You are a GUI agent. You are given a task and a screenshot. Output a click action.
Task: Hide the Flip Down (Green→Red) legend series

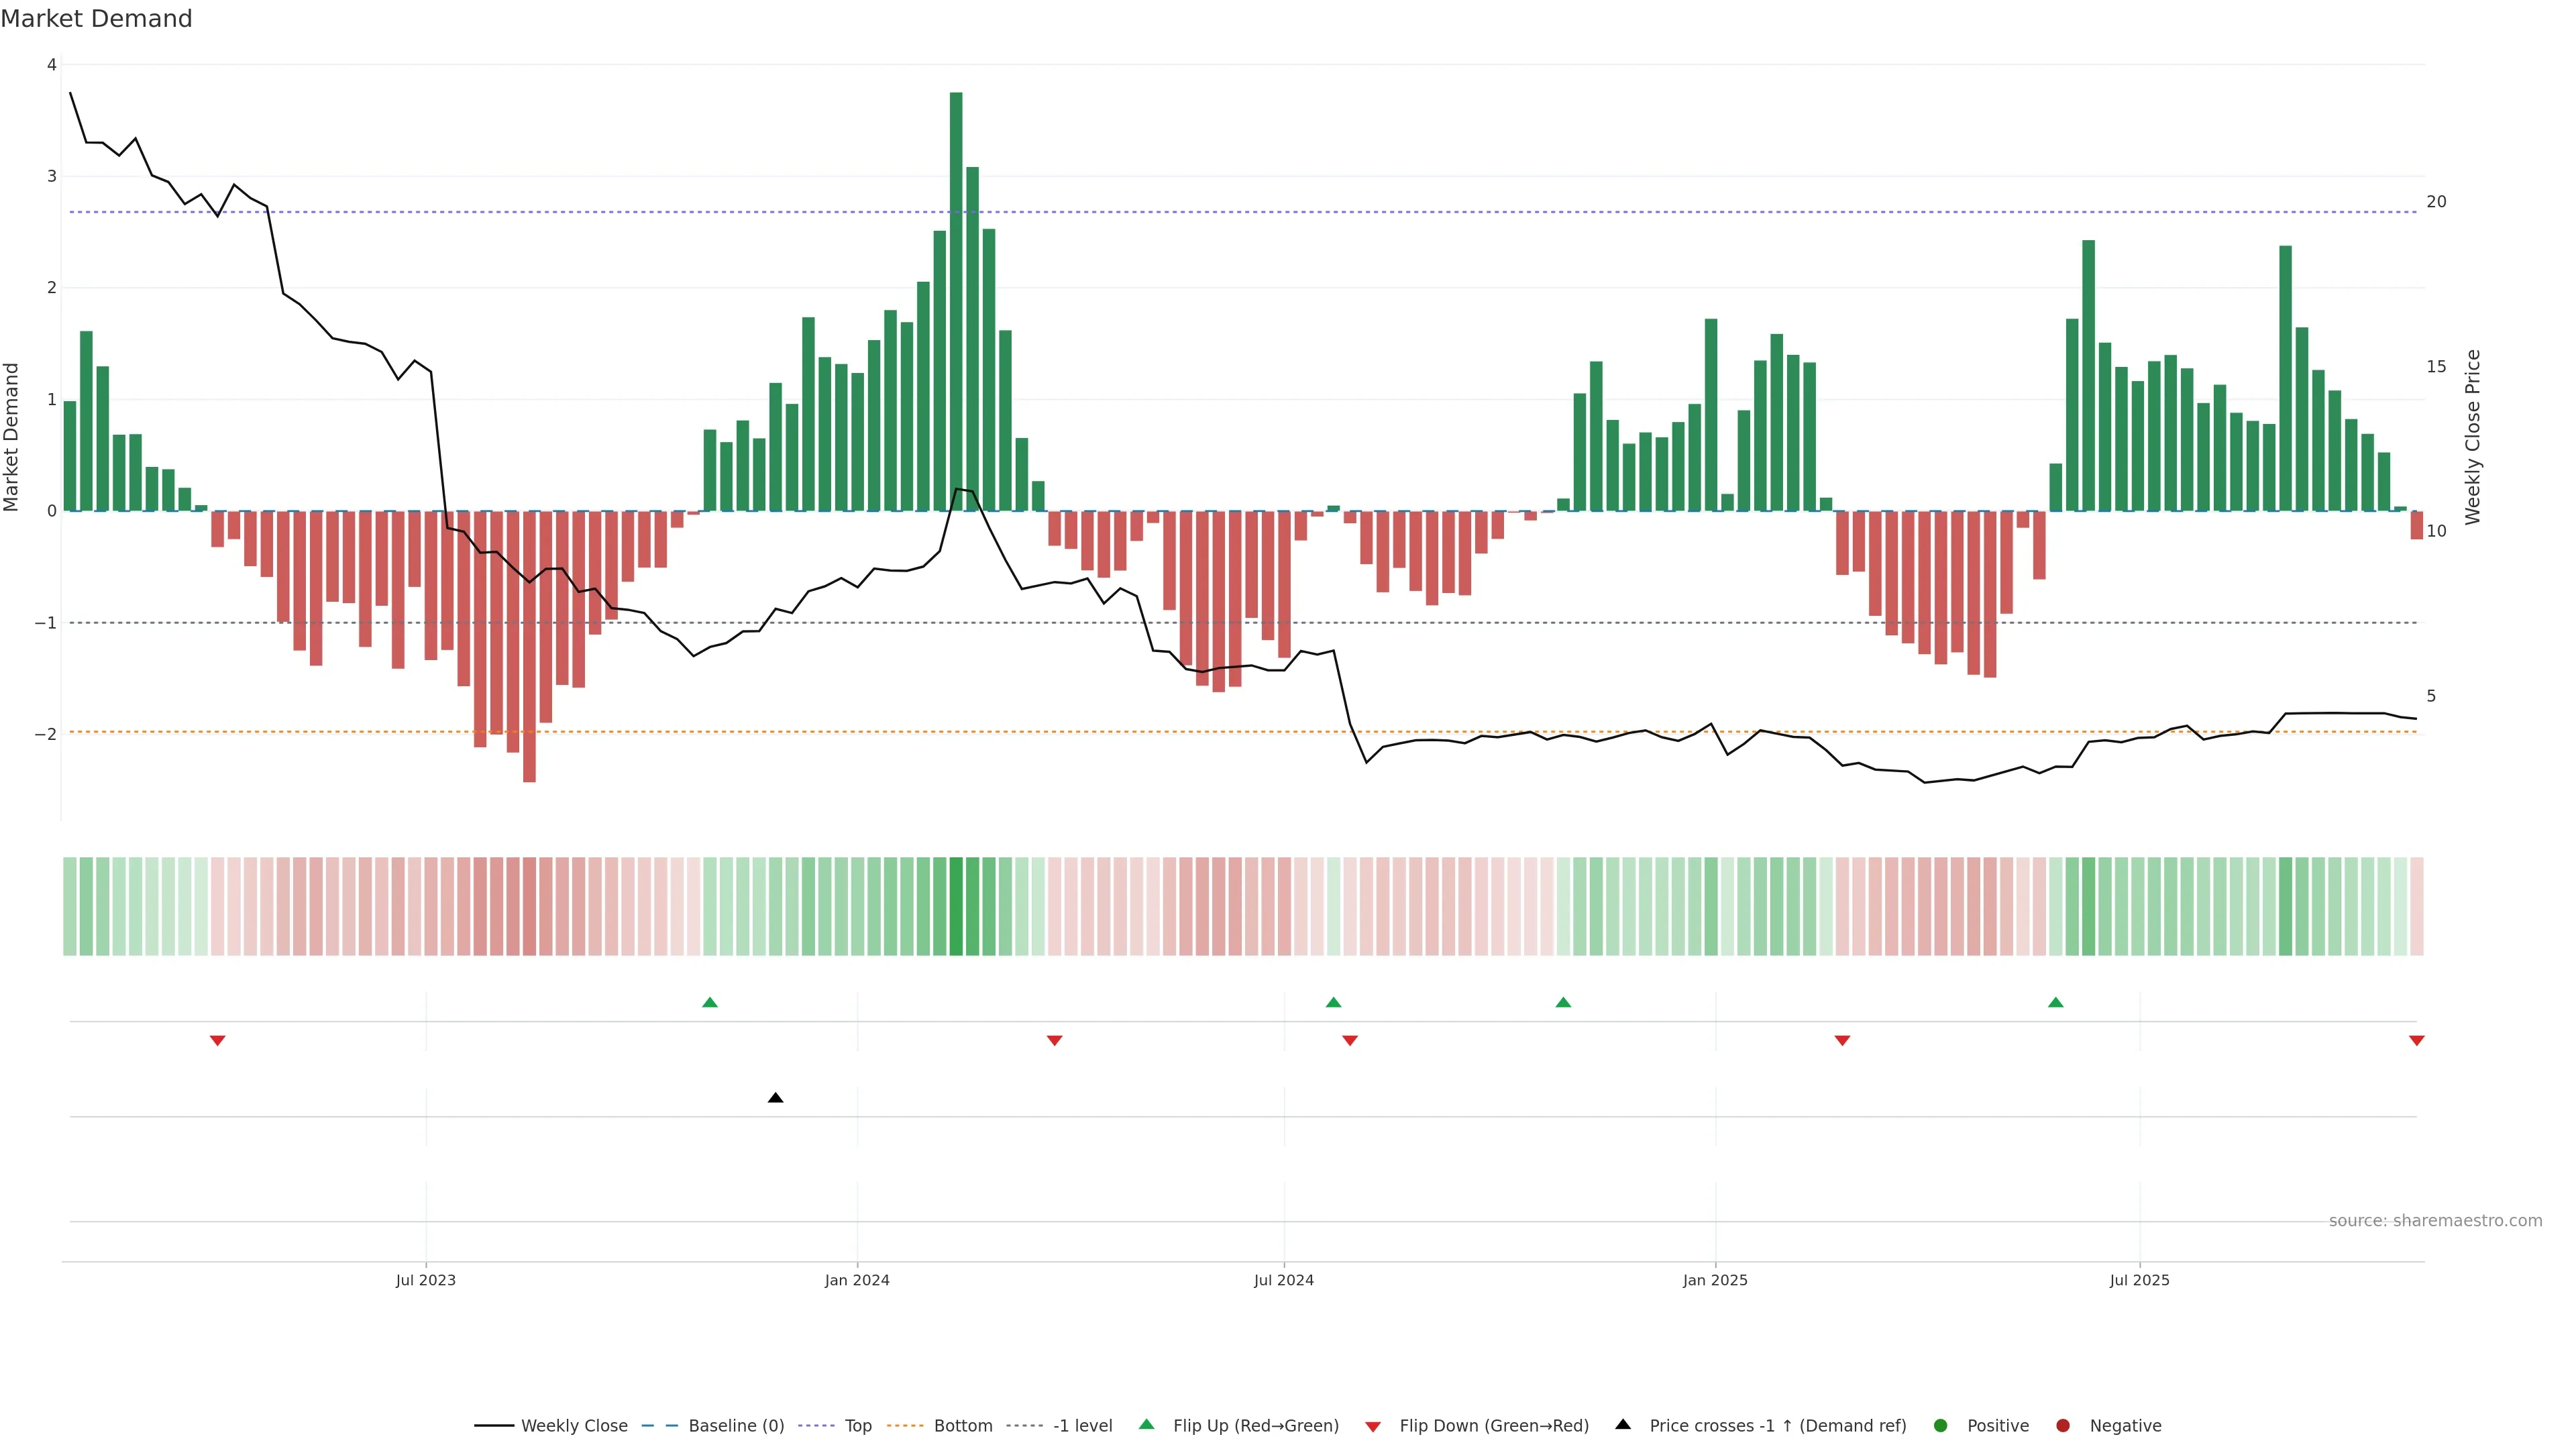point(1493,1426)
